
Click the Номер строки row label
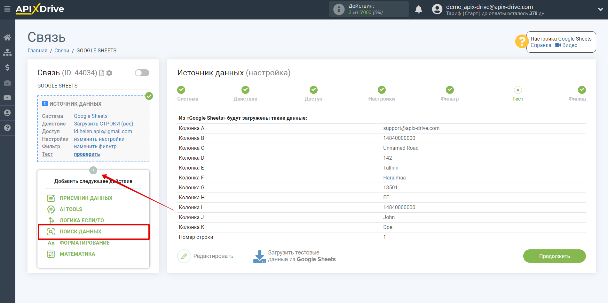(x=196, y=237)
